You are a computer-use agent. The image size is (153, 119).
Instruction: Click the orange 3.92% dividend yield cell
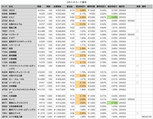[81, 103]
